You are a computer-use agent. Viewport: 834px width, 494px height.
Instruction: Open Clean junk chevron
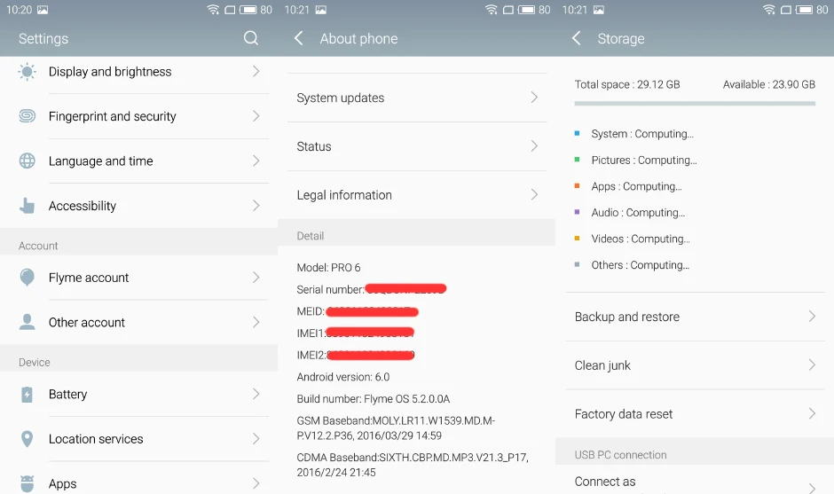[x=812, y=365]
